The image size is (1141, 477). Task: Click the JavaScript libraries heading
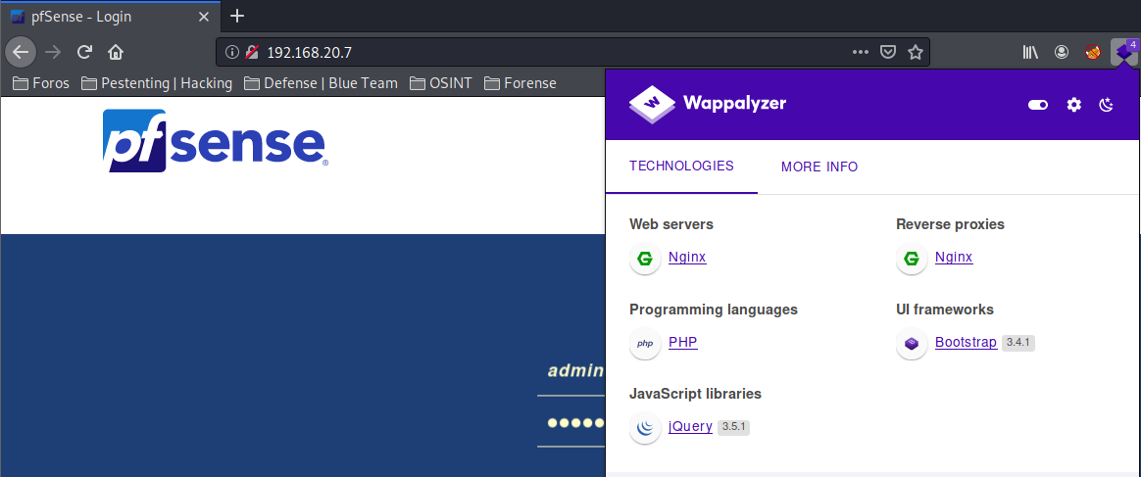pos(695,394)
